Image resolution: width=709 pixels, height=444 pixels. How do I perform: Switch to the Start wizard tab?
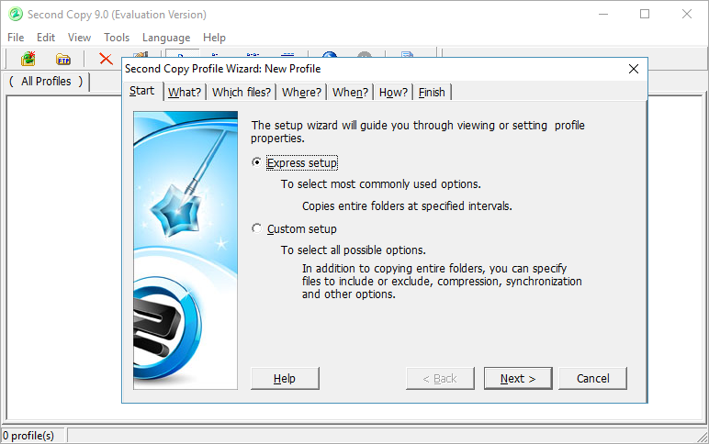click(x=142, y=91)
